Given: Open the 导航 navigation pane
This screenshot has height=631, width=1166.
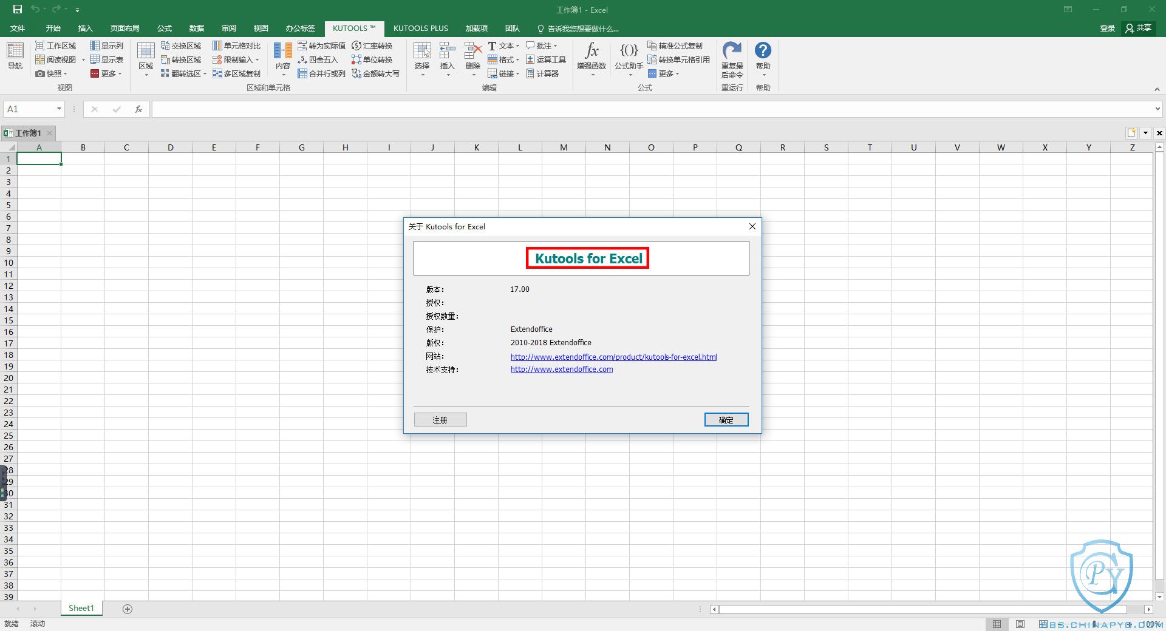Looking at the screenshot, I should (x=15, y=56).
